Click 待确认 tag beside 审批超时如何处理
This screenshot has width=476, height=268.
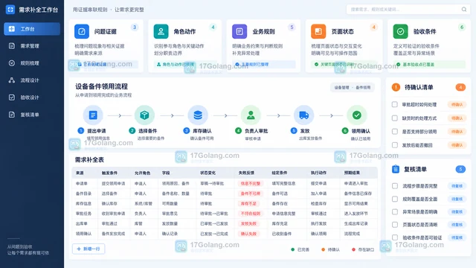[457, 104]
